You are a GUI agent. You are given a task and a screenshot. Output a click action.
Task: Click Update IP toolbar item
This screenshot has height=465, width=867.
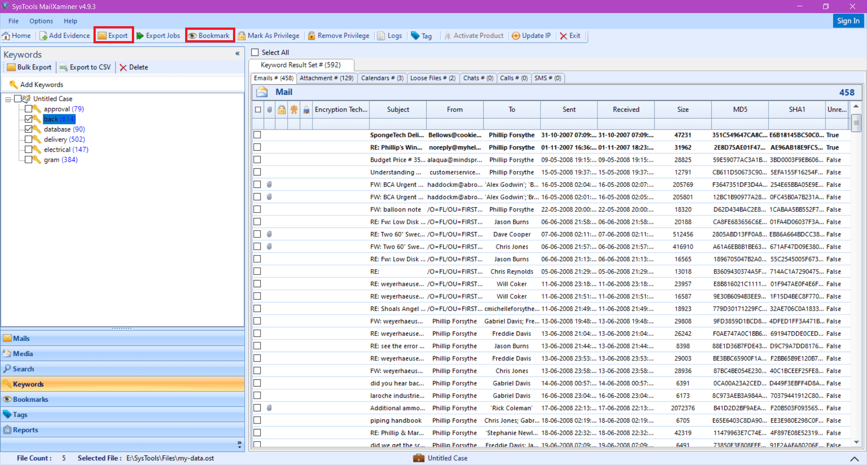[x=531, y=36]
